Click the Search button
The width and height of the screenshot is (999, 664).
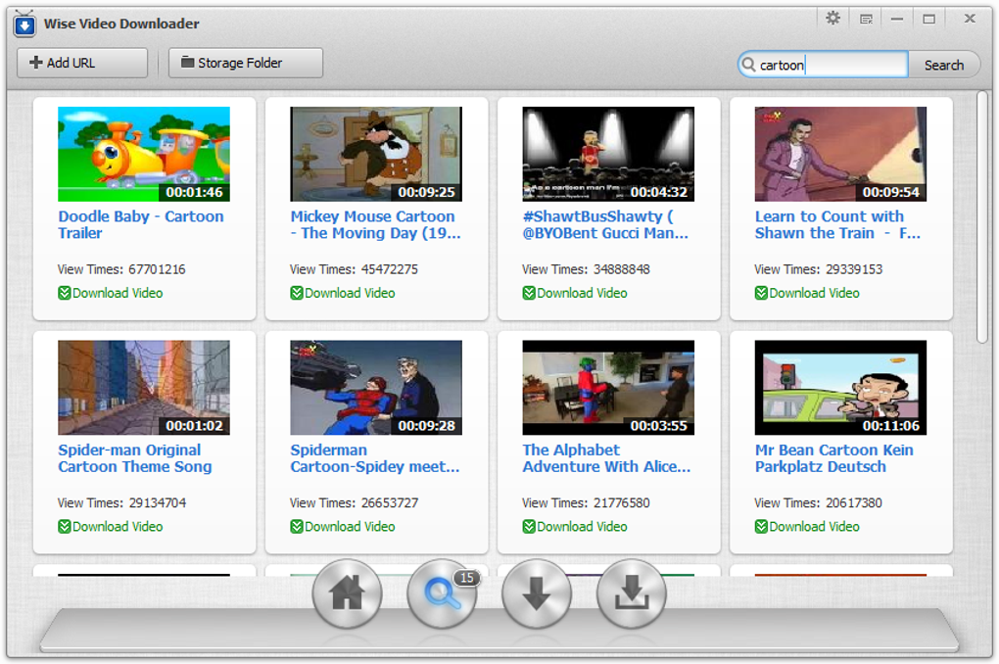click(x=943, y=65)
